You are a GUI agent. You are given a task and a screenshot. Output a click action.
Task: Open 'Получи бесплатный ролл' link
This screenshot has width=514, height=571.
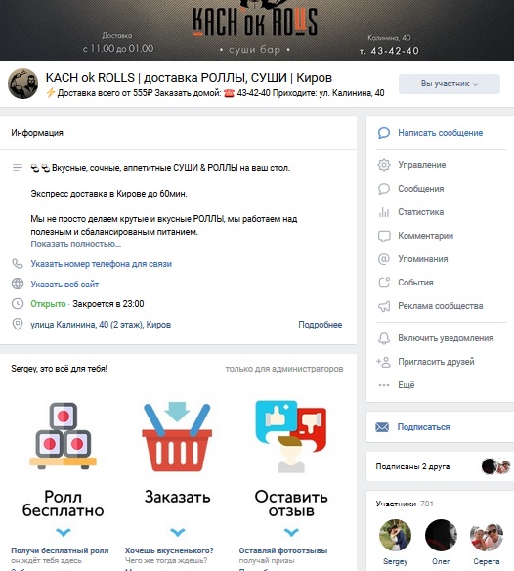(x=60, y=550)
